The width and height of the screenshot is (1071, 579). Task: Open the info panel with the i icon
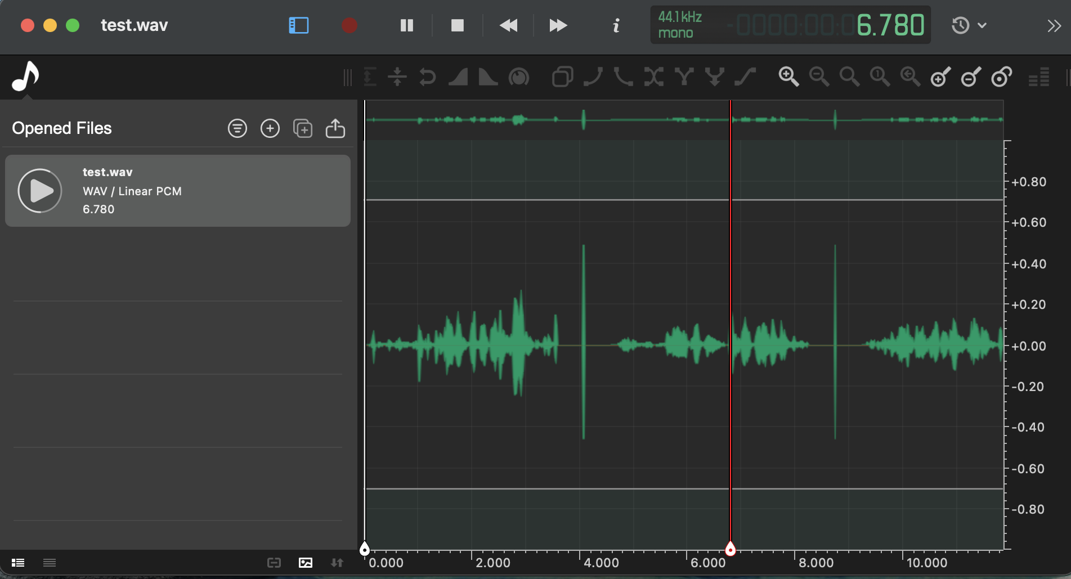point(616,25)
